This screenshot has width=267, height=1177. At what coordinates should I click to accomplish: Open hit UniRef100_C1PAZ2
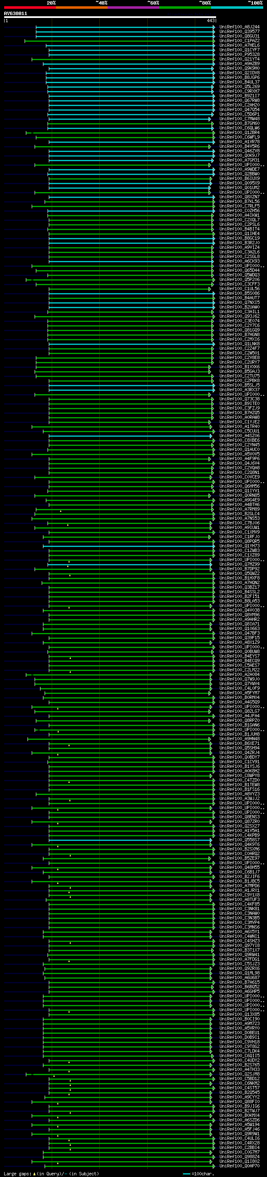coord(239,40)
